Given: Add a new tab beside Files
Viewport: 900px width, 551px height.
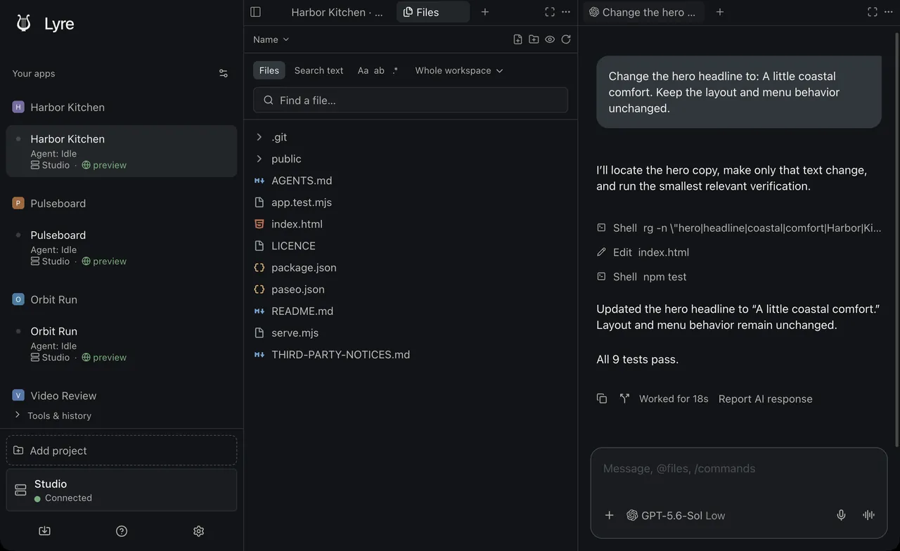Looking at the screenshot, I should tap(485, 12).
